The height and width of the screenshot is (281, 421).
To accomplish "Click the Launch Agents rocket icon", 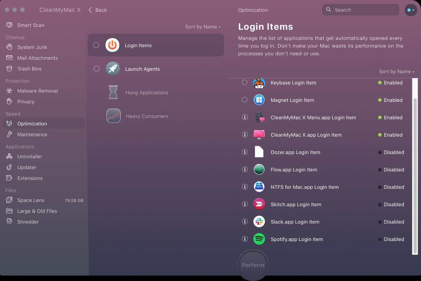I will tap(113, 69).
